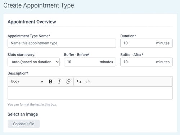180x135 pixels.
Task: Open the Body text style dropdown
Action: (27, 81)
